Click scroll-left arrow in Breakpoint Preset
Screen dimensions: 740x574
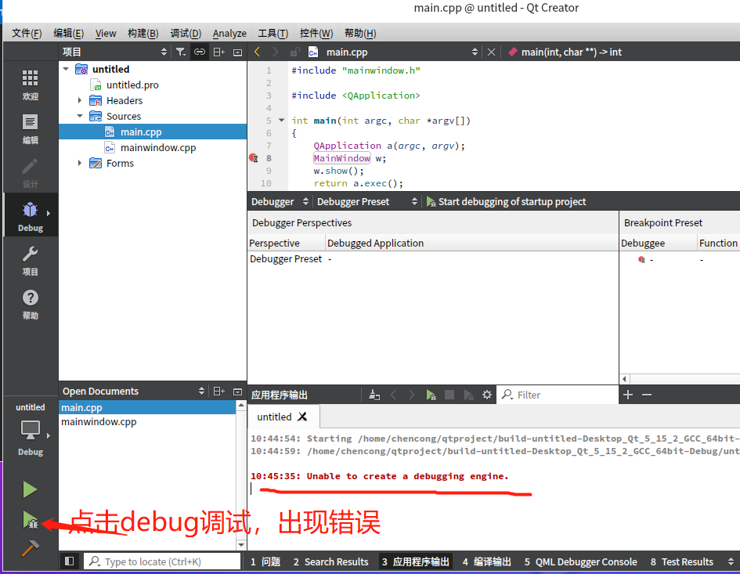click(x=624, y=379)
